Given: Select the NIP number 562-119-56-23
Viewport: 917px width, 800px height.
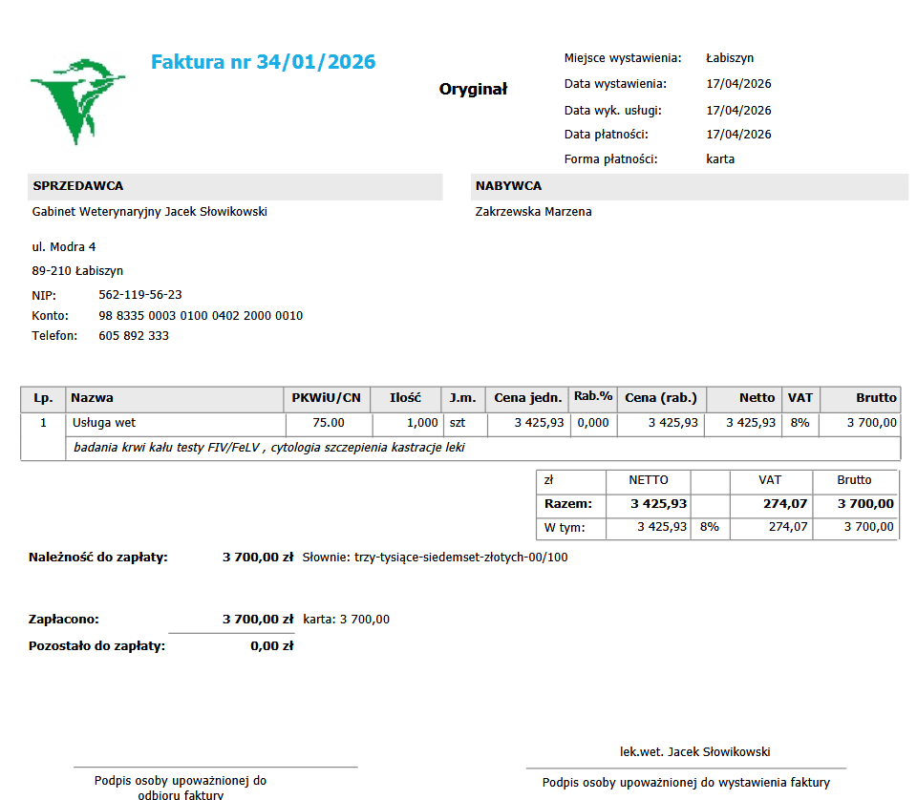Looking at the screenshot, I should point(140,295).
